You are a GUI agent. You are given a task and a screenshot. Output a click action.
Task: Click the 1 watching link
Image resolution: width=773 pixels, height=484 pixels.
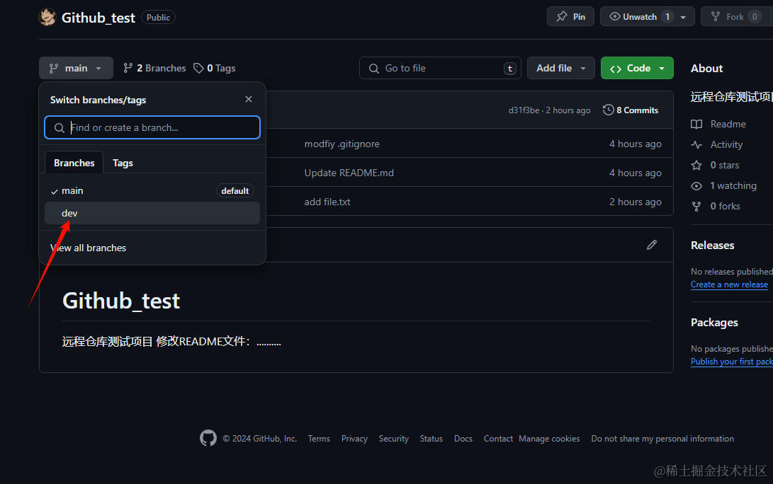click(723, 185)
